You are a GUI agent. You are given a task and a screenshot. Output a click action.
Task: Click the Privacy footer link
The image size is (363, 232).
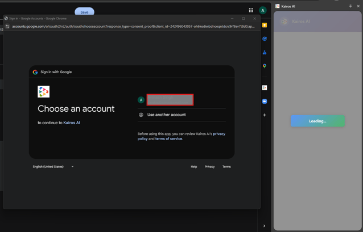[x=209, y=167]
